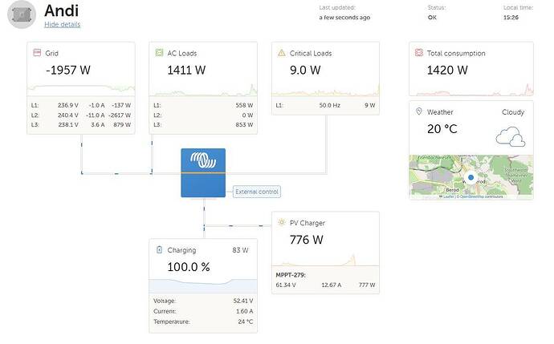Viewport: 554px width, 344px height.
Task: Click the Andi installation avatar image
Action: pos(22,14)
